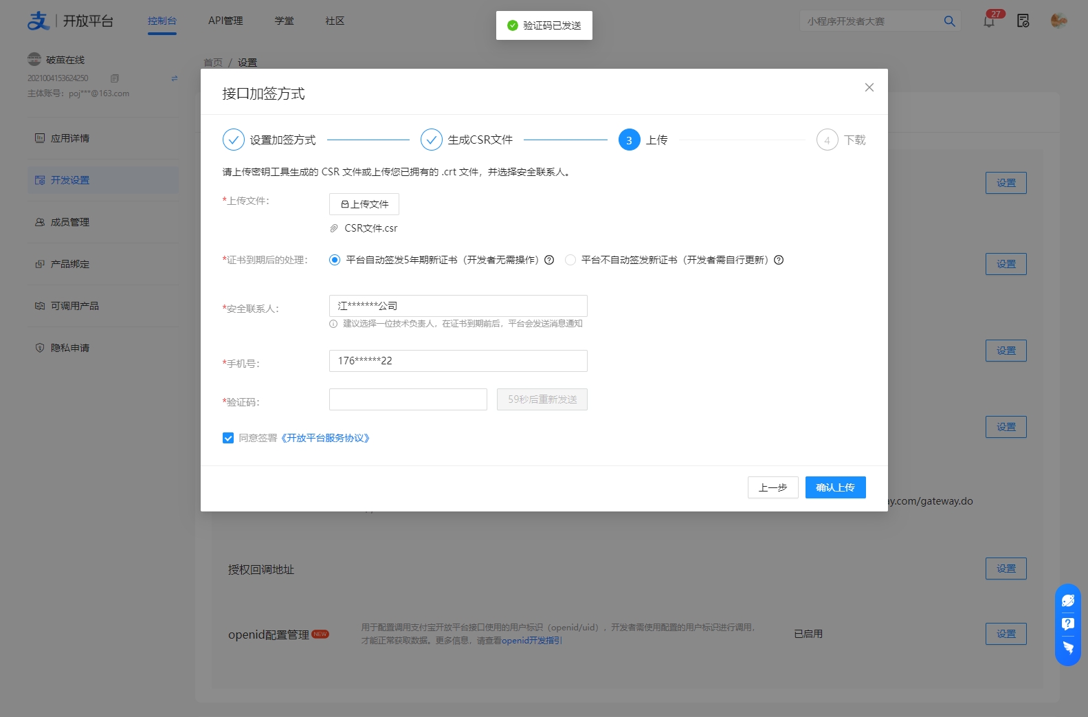Open the floating help question icon
This screenshot has width=1088, height=717.
(1068, 624)
